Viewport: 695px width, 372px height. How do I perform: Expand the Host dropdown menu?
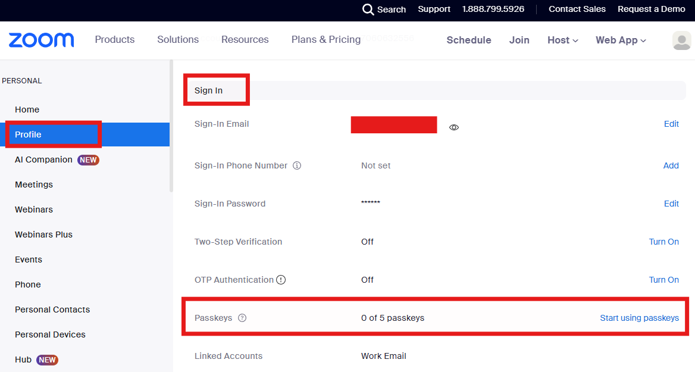point(562,40)
